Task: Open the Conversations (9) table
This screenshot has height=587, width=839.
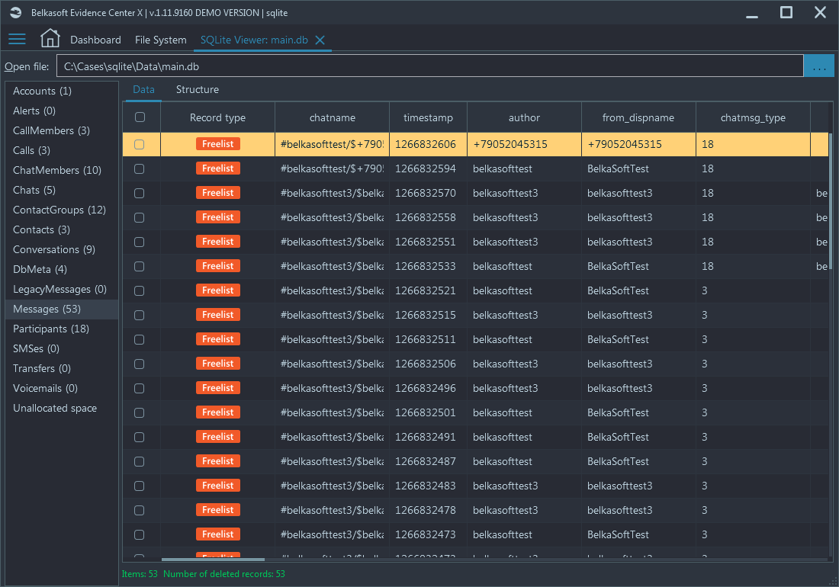Action: tap(62, 249)
